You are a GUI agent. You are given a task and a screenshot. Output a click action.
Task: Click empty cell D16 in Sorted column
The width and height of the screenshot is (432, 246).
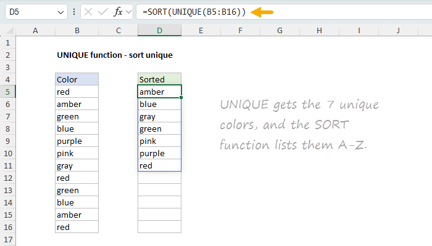159,227
